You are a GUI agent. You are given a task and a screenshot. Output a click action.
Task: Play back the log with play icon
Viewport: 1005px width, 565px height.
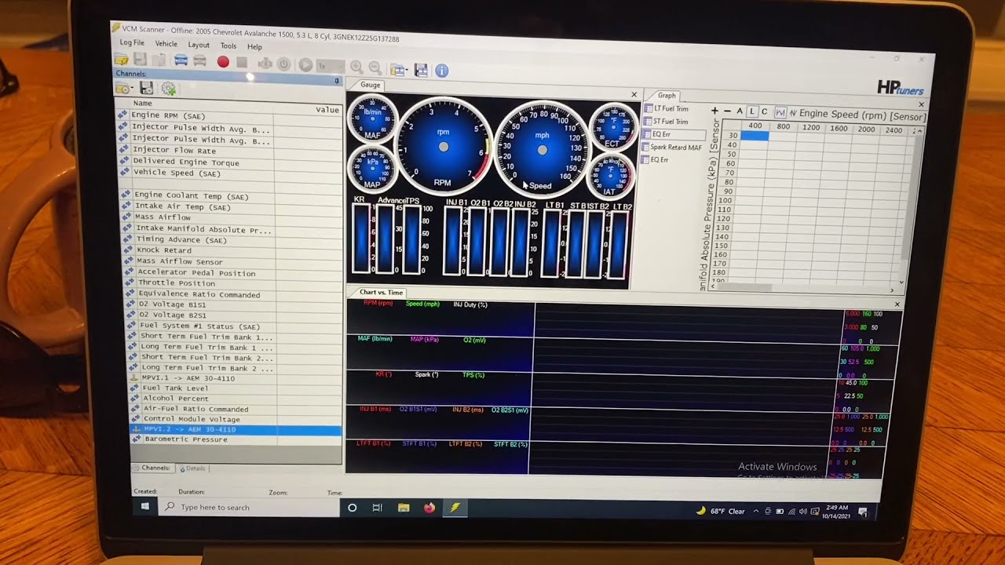[x=305, y=65]
